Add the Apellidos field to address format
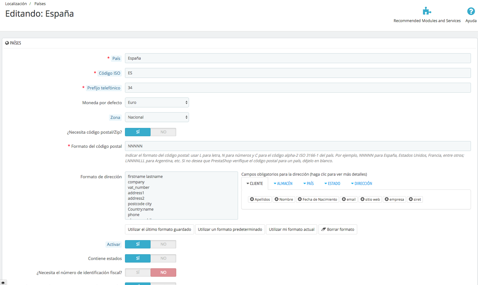The height and width of the screenshot is (285, 478). pyautogui.click(x=260, y=199)
